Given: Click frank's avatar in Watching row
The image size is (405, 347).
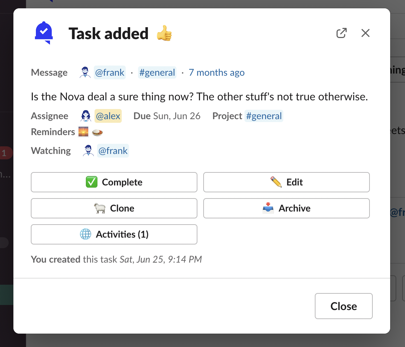Looking at the screenshot, I should tap(88, 151).
